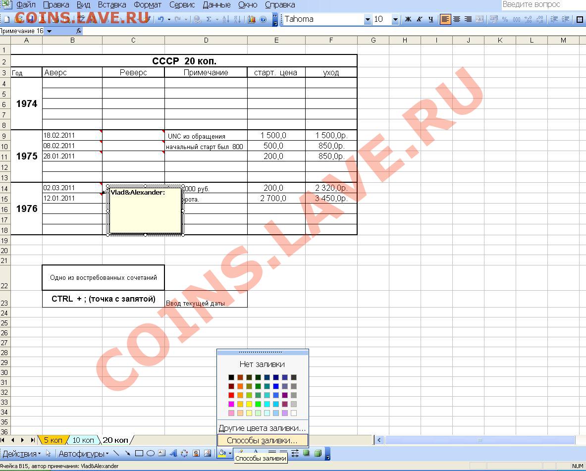Expand standard toolbar options chevron
586x471 pixels.
(275, 19)
